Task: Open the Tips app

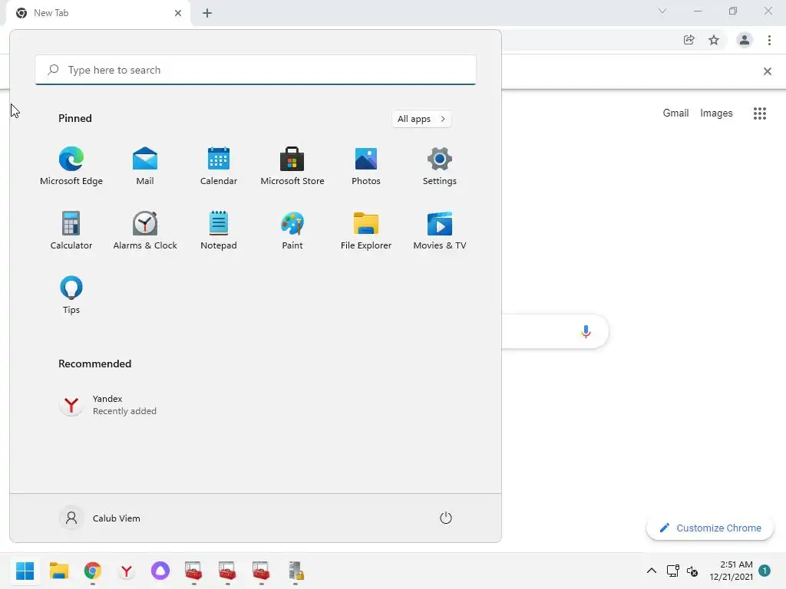Action: tap(71, 295)
